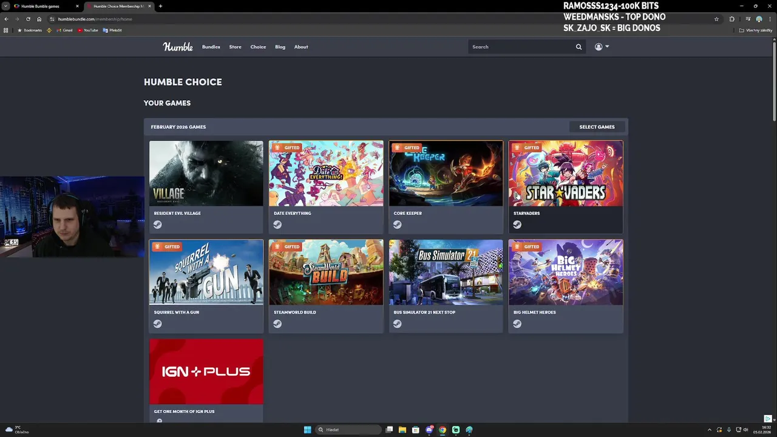
Task: Show hidden system tray icons
Action: tap(709, 430)
